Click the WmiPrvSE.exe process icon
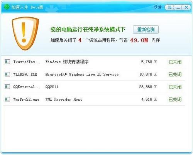Viewport: 193px width, 155px height. (7, 99)
